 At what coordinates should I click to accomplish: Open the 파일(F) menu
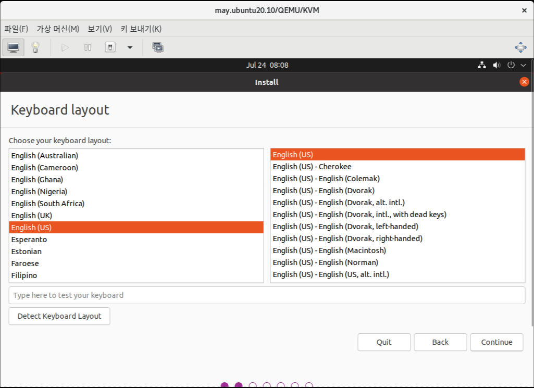[x=16, y=29]
